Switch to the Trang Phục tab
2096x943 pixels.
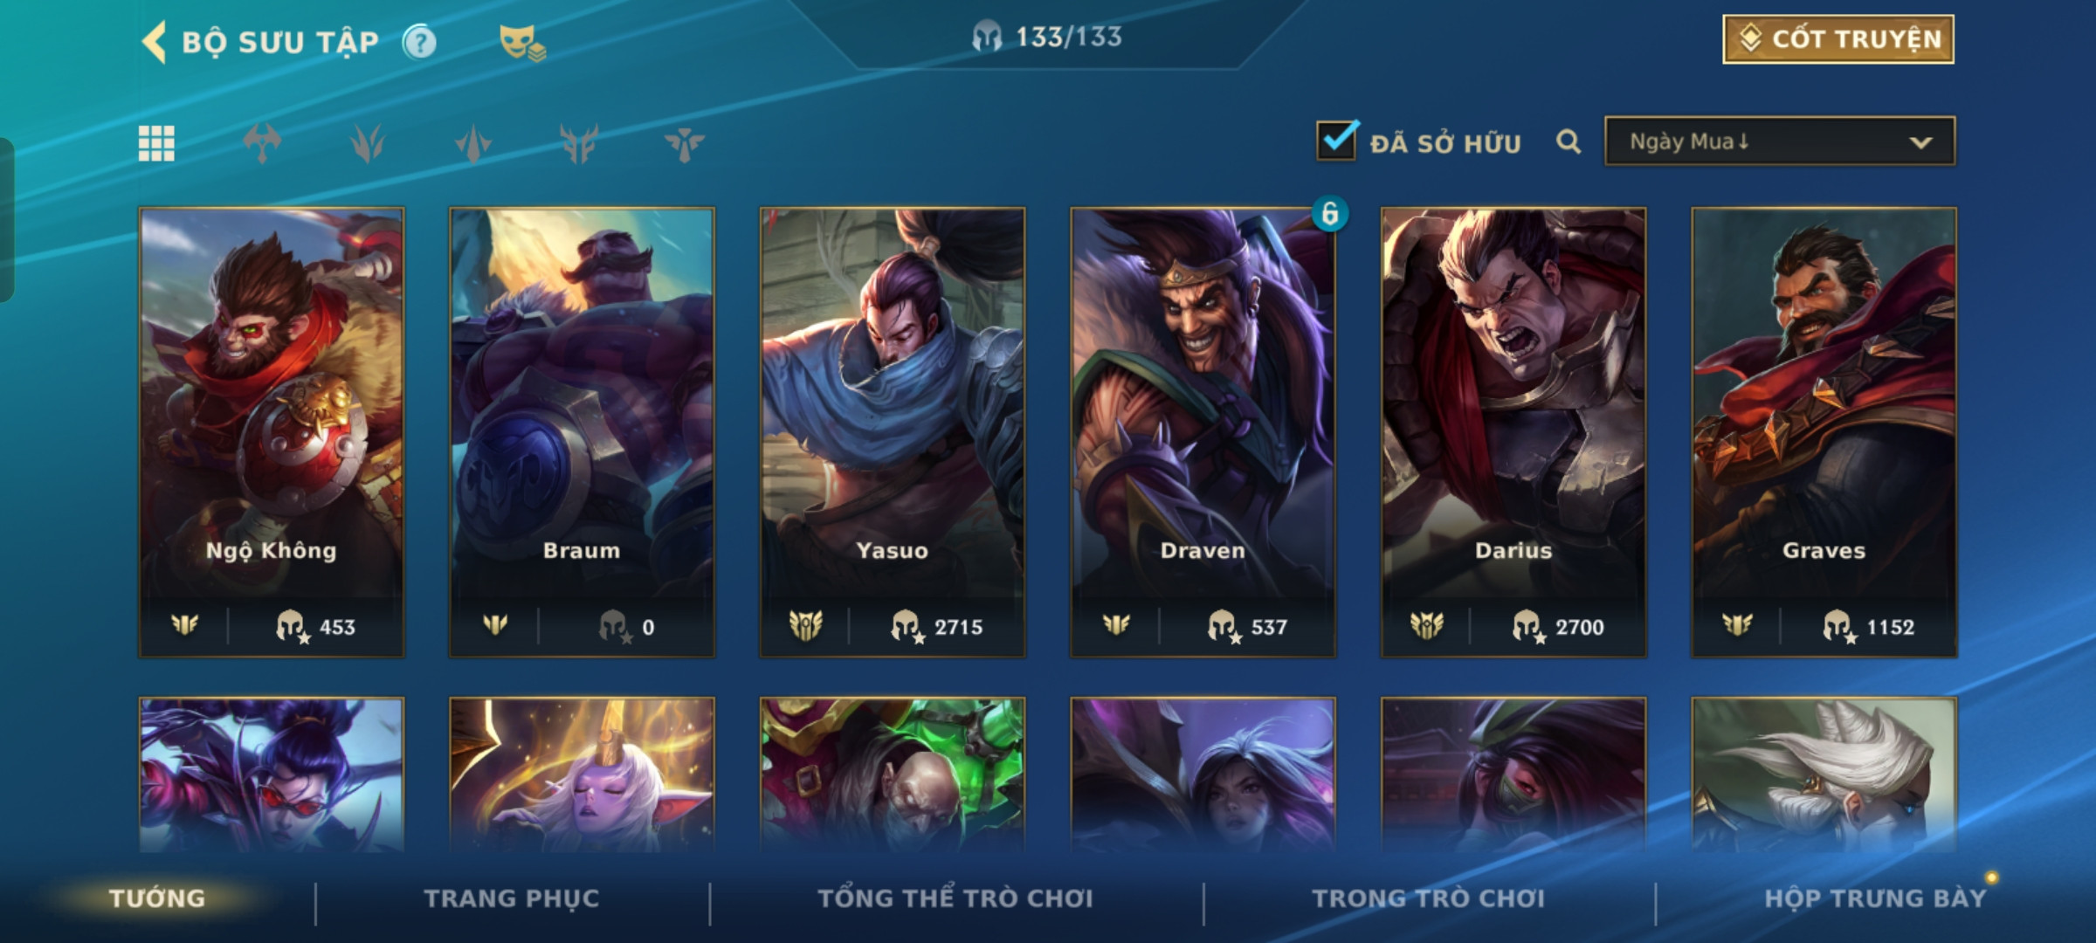512,898
